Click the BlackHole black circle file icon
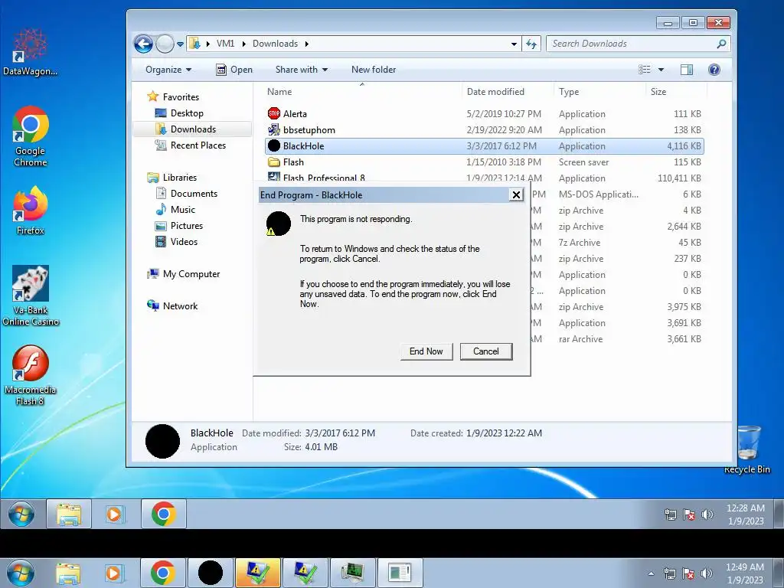The height and width of the screenshot is (588, 784). coord(273,146)
